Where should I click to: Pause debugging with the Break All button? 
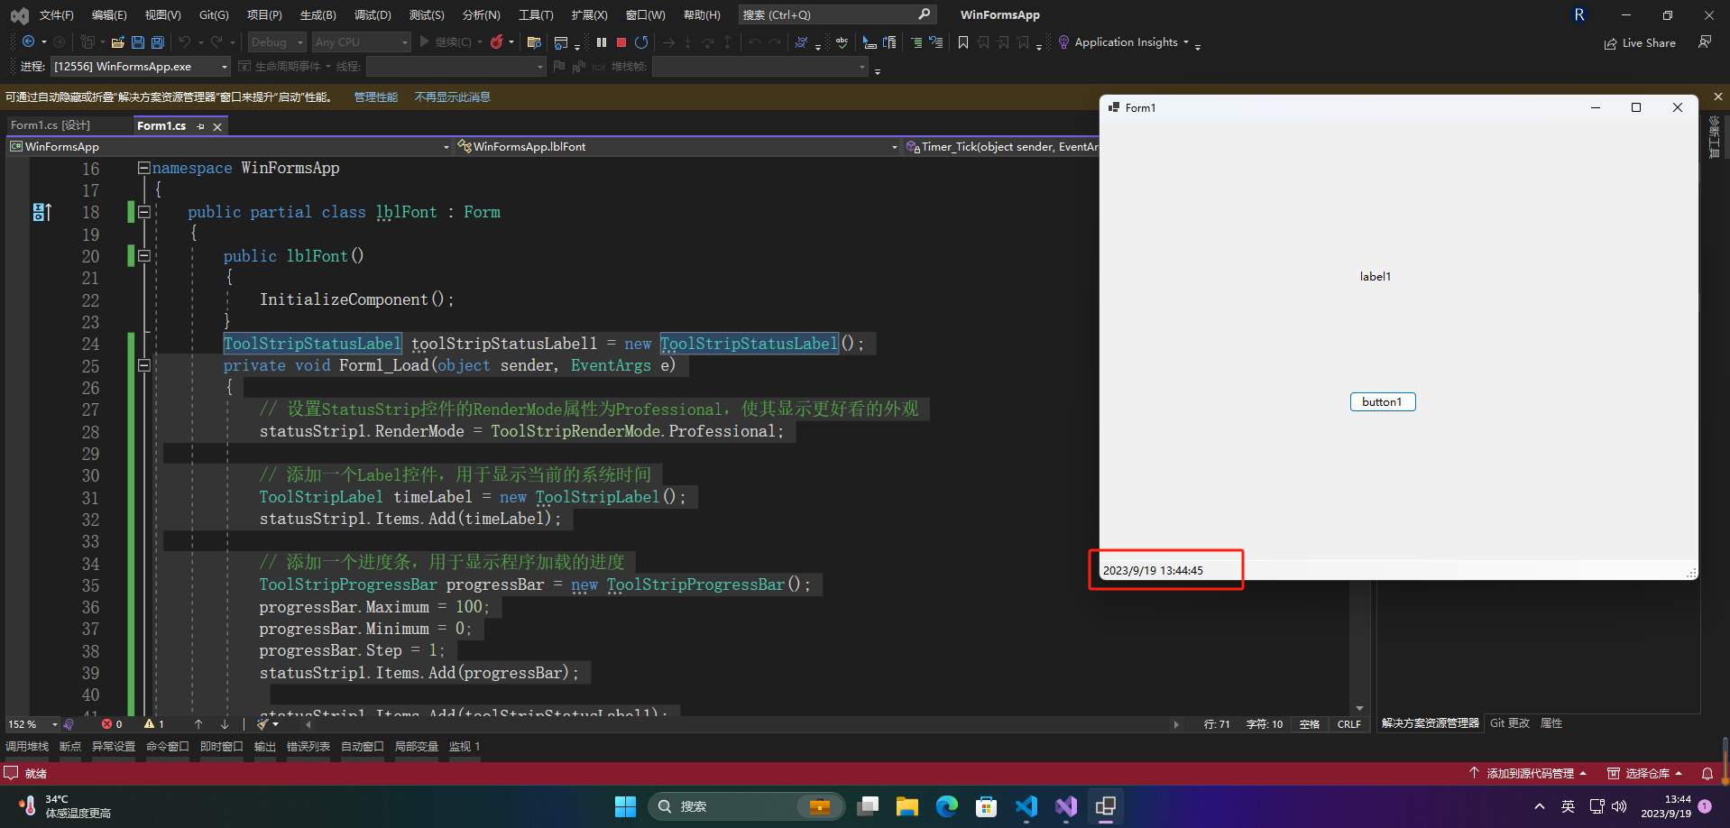[x=602, y=42]
